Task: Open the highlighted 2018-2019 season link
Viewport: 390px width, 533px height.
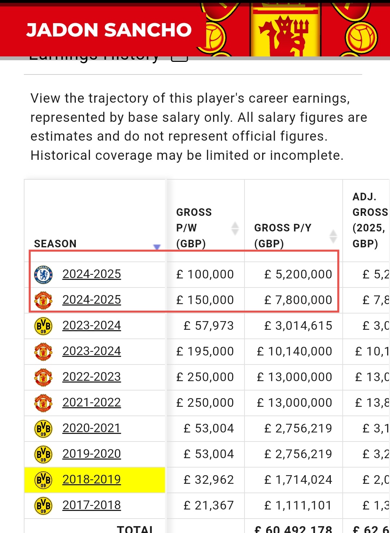Action: [x=92, y=479]
